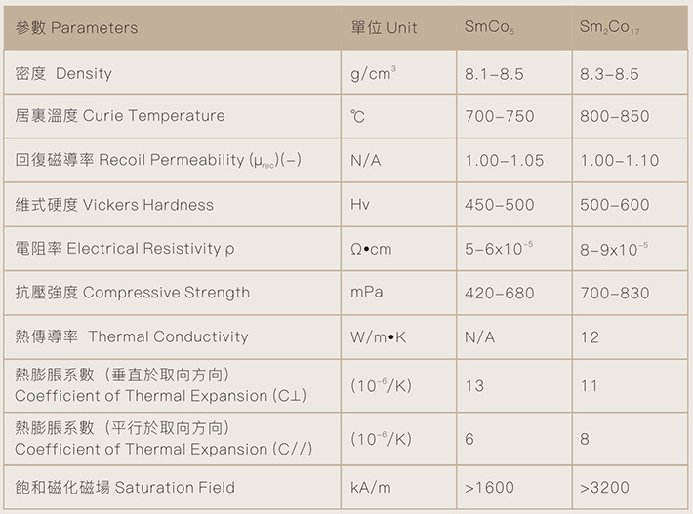Click the 8.1–8.5 density value
The width and height of the screenshot is (693, 514).
pyautogui.click(x=494, y=74)
